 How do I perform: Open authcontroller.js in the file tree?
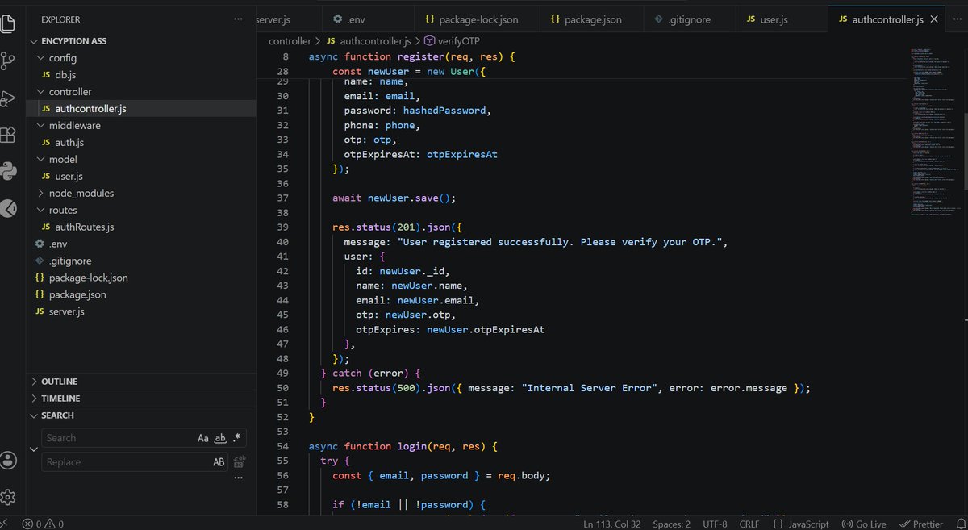pyautogui.click(x=91, y=109)
